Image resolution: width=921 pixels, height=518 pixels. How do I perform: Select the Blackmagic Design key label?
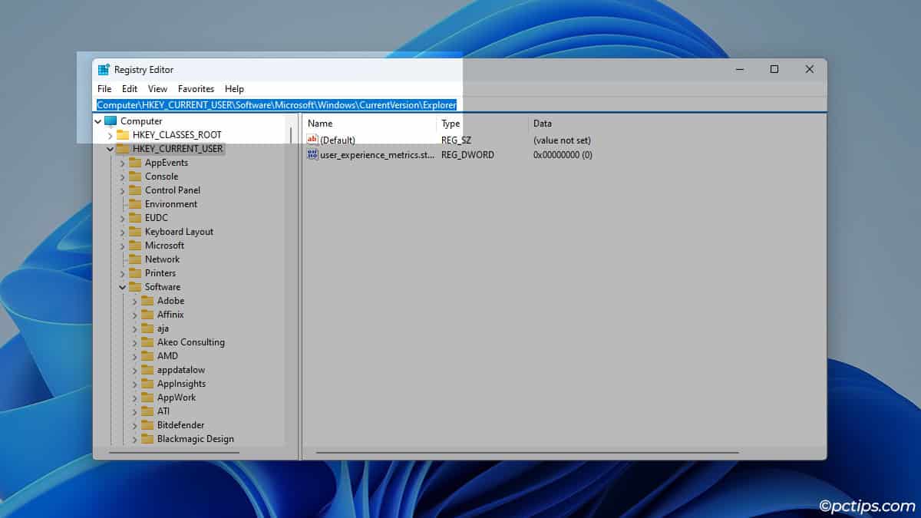[x=196, y=439]
